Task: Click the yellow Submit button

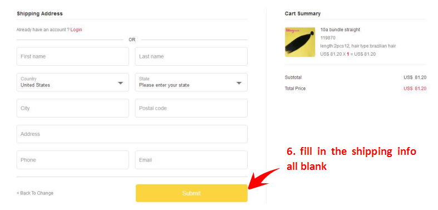Action: [191, 193]
